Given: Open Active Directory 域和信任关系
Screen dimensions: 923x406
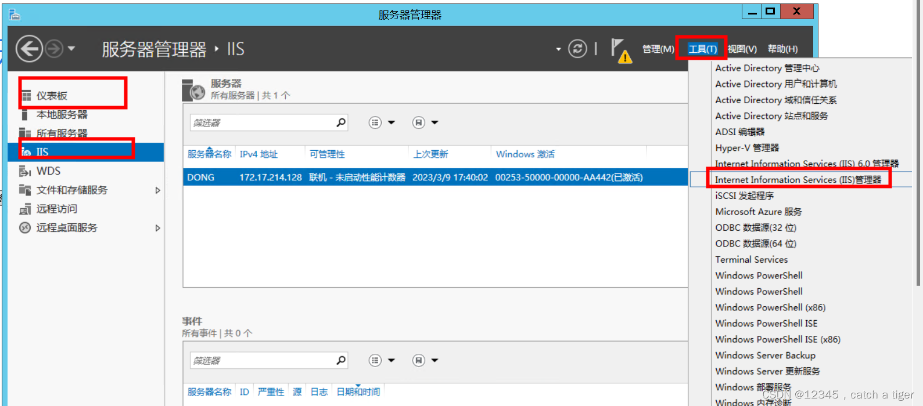Looking at the screenshot, I should [776, 100].
